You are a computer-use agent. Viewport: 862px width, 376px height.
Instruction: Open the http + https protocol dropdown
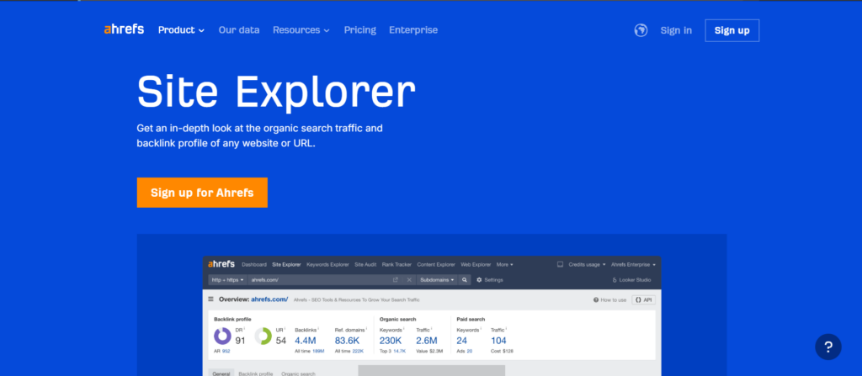(x=227, y=280)
